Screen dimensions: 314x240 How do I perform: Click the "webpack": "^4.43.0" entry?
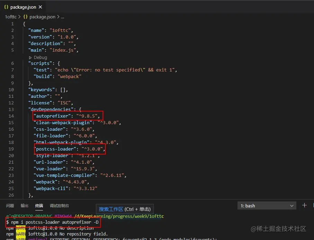pos(61,182)
